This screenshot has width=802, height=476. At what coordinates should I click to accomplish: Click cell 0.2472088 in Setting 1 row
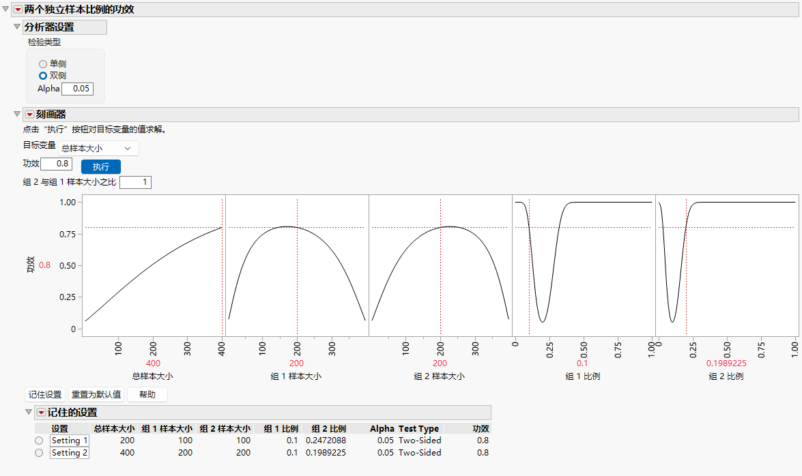tap(326, 441)
